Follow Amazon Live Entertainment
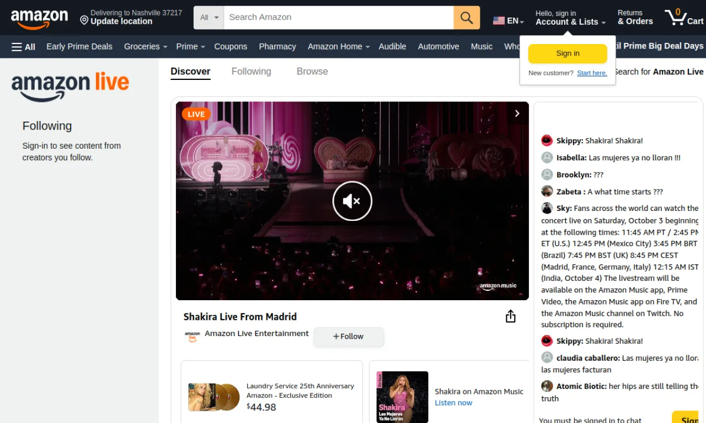The image size is (706, 423). (x=349, y=337)
